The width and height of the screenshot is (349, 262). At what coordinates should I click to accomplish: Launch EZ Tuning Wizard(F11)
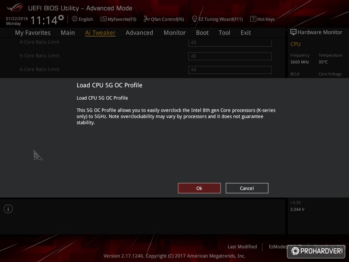pos(221,19)
